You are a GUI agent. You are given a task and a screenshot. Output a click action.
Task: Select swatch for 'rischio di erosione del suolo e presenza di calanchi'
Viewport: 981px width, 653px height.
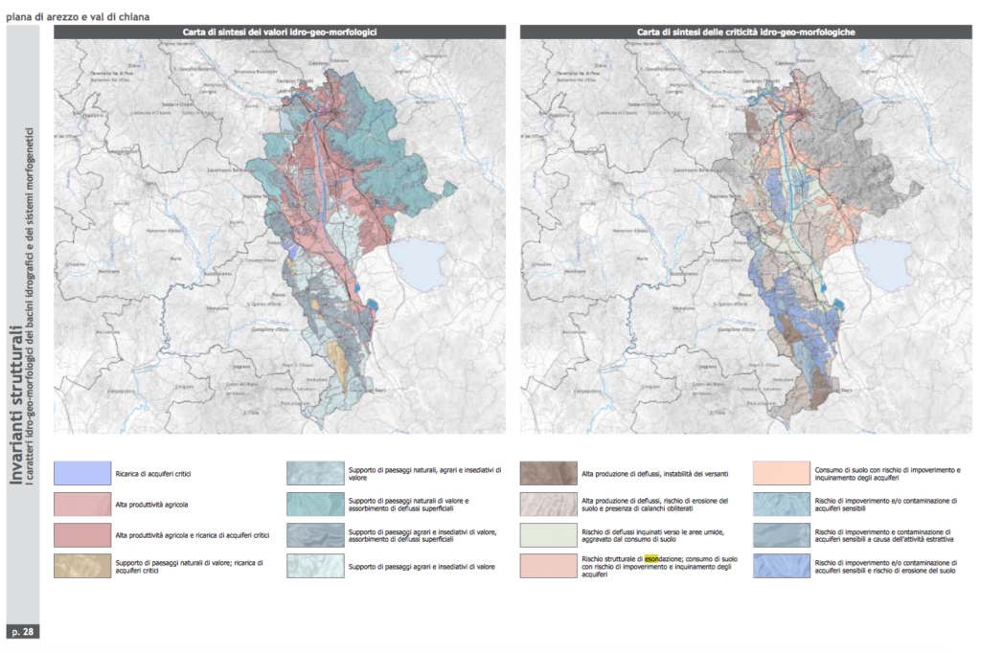[548, 504]
